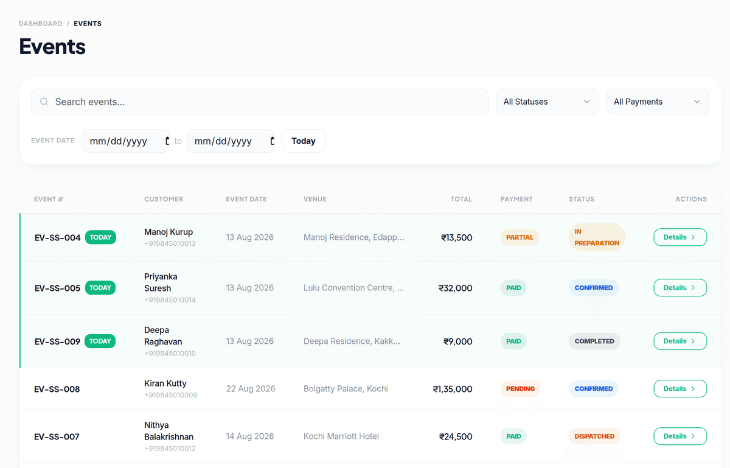Click customer name Manoj Kurup

[x=169, y=232]
